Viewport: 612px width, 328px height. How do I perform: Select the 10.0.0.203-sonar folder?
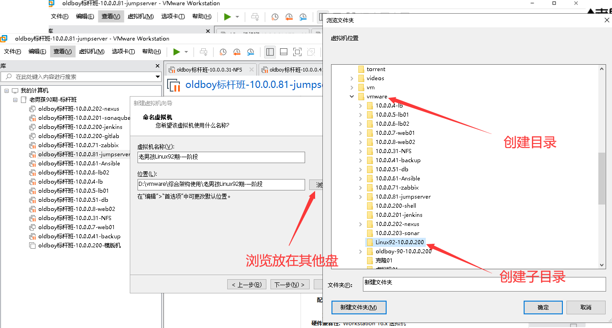click(397, 233)
